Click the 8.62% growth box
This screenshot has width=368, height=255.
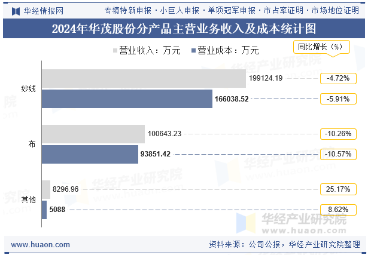[x=338, y=210]
